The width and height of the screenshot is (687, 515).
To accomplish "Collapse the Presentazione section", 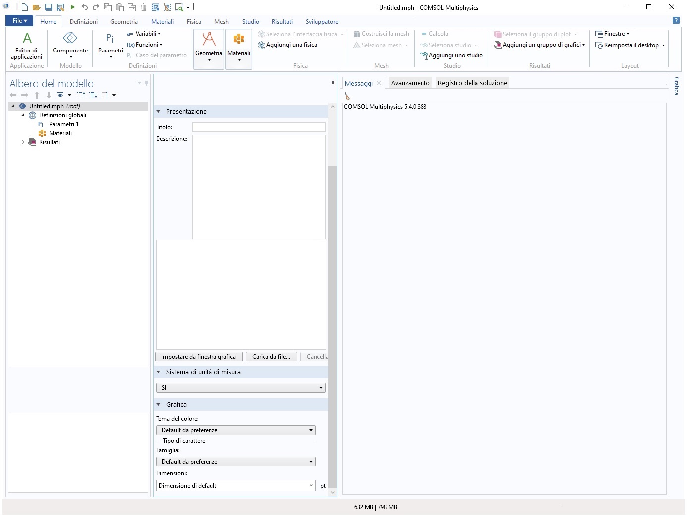I will tap(159, 112).
